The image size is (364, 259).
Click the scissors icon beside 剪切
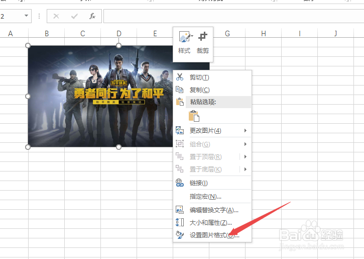(x=179, y=77)
